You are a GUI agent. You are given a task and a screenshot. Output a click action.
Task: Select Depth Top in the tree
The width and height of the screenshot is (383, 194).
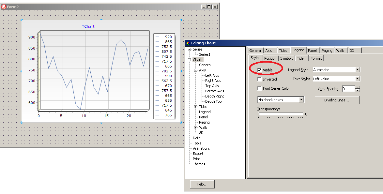pyautogui.click(x=213, y=101)
